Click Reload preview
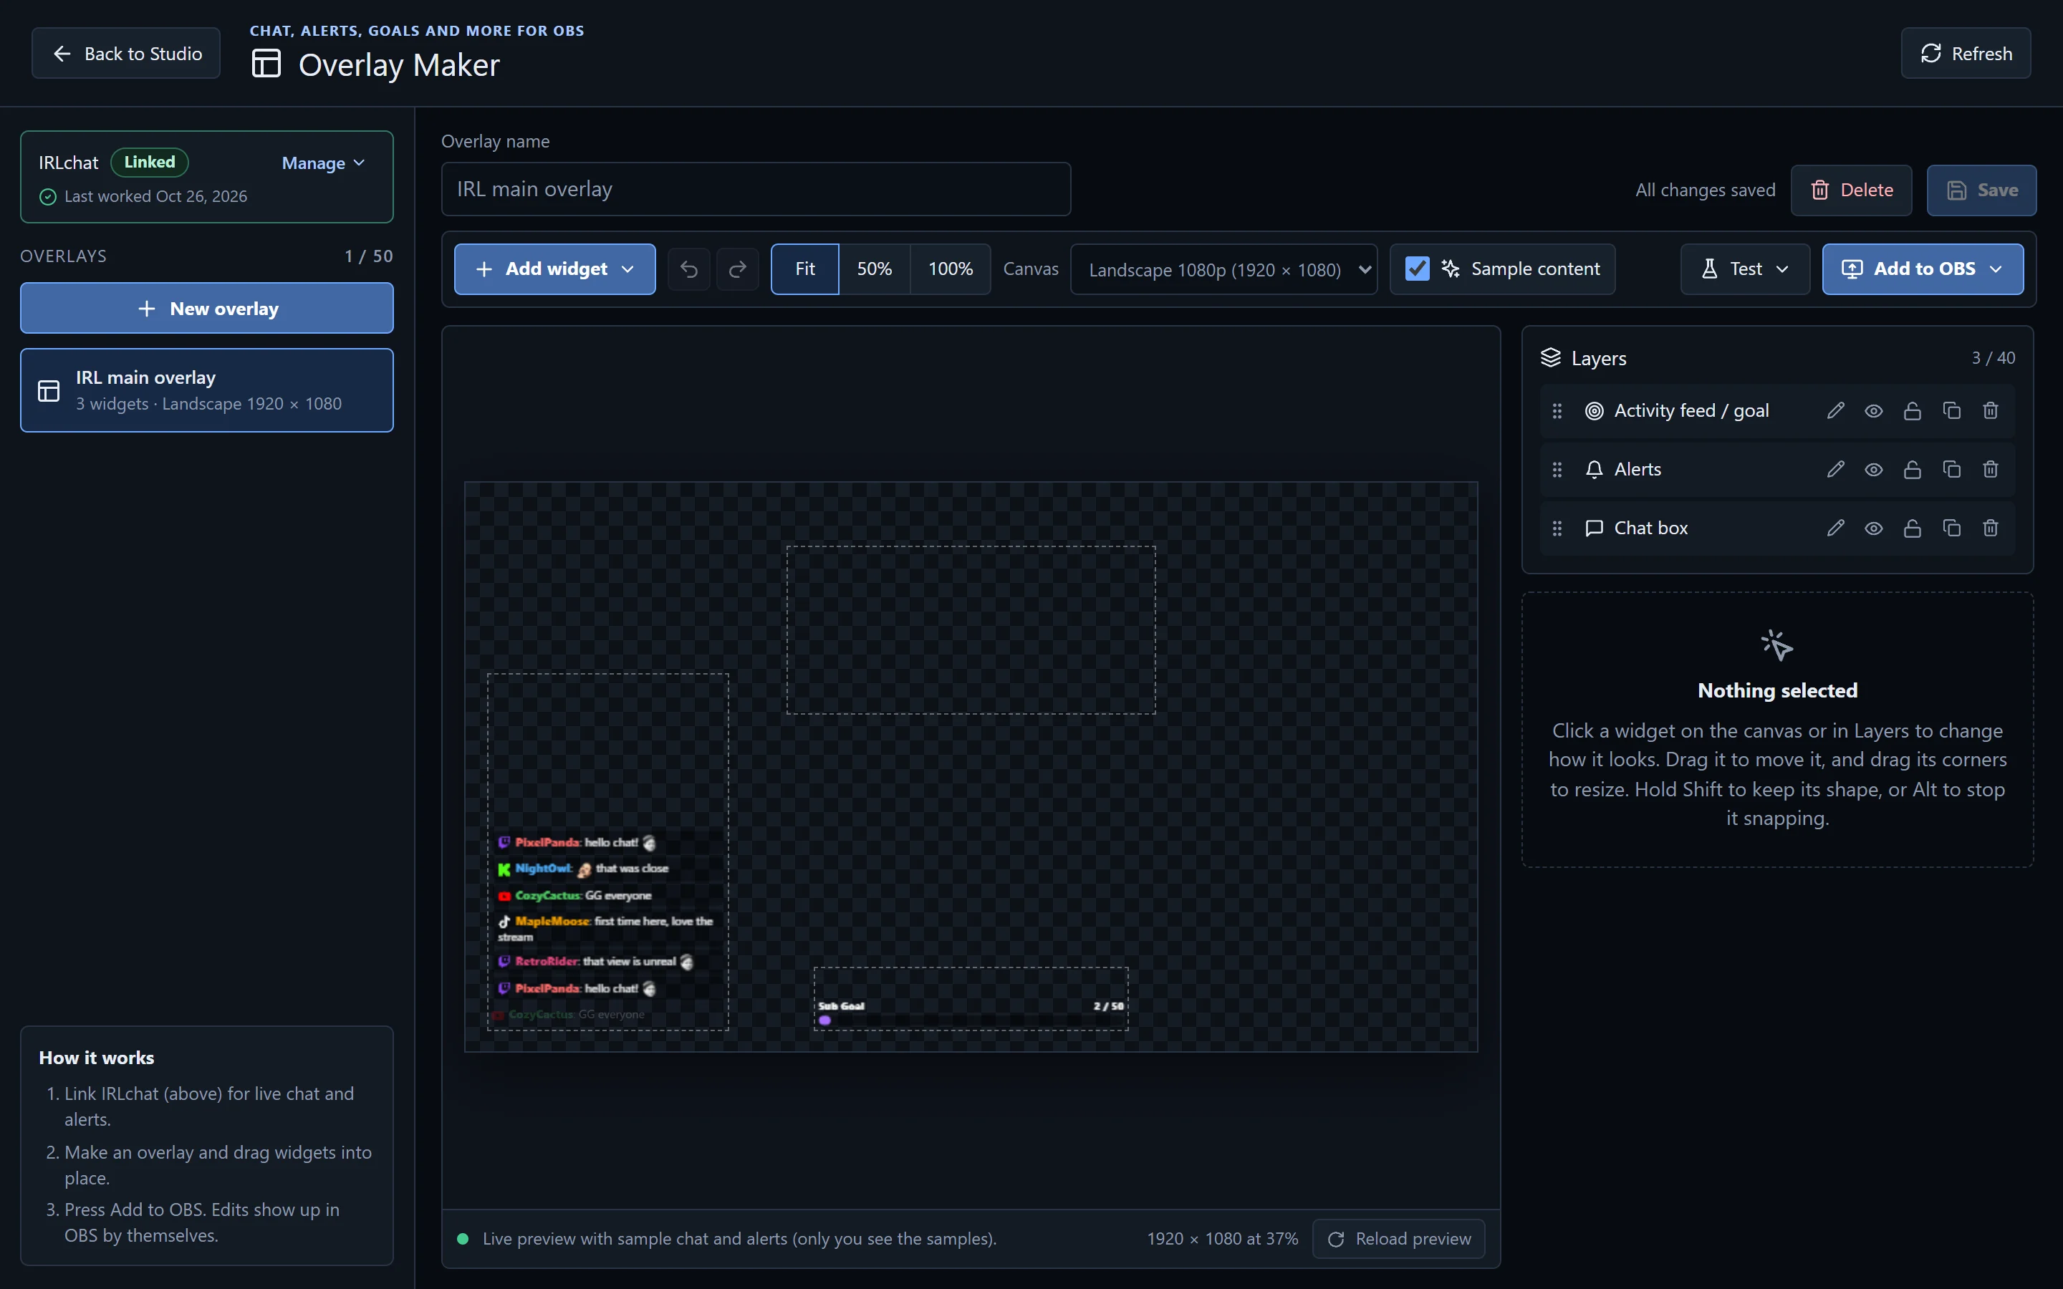The image size is (2063, 1289). coord(1398,1239)
